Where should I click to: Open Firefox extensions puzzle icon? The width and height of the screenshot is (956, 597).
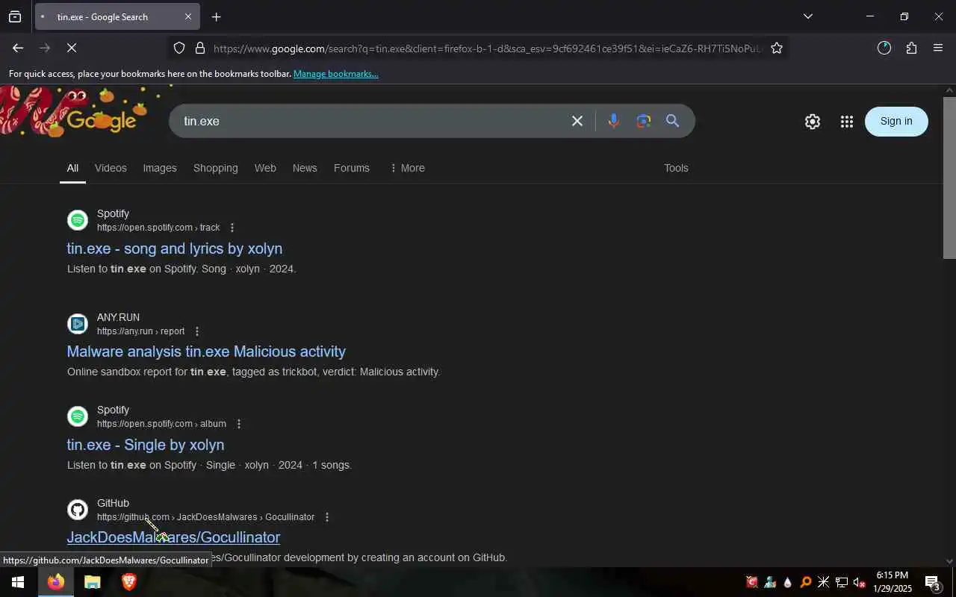click(911, 48)
